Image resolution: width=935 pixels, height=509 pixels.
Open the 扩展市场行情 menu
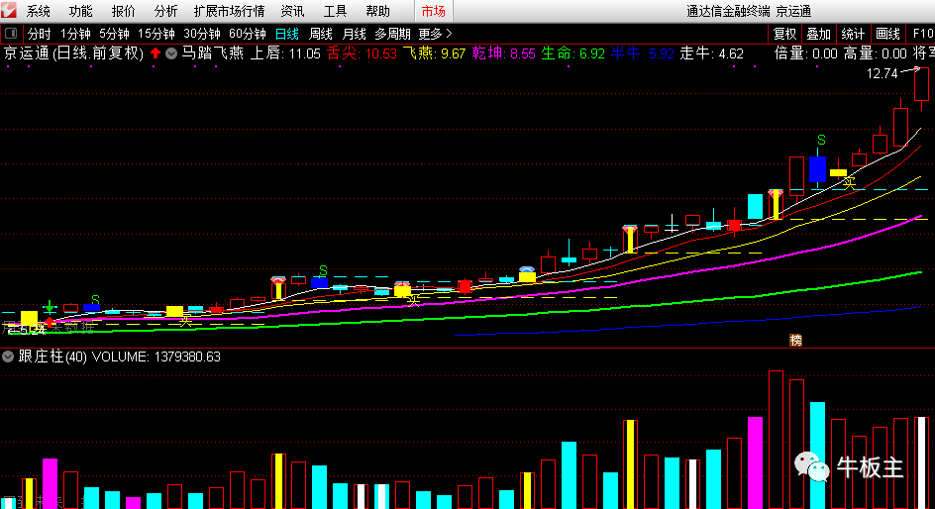230,11
